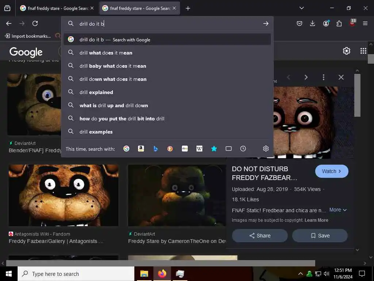This screenshot has width=374, height=281.
Task: Click the Watch button
Action: [332, 171]
